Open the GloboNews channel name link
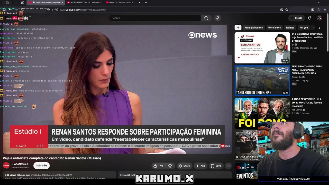329x185 pixels. click(19, 164)
